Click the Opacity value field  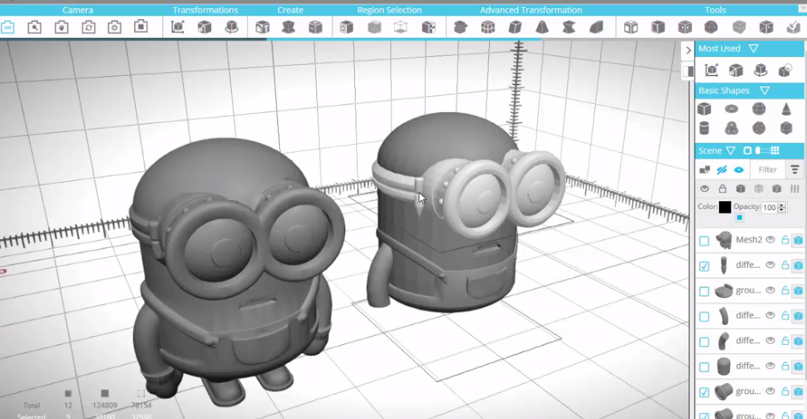click(x=770, y=207)
